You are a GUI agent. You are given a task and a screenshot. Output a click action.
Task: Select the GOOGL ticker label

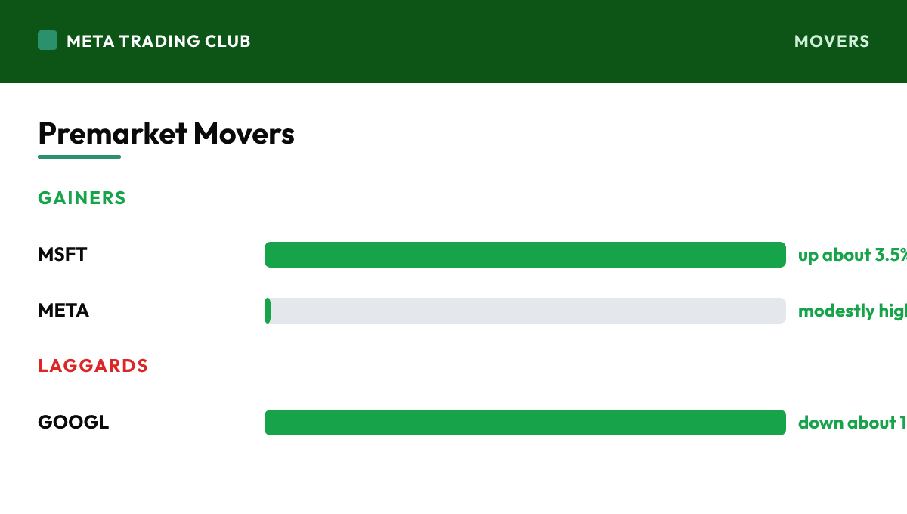(73, 423)
